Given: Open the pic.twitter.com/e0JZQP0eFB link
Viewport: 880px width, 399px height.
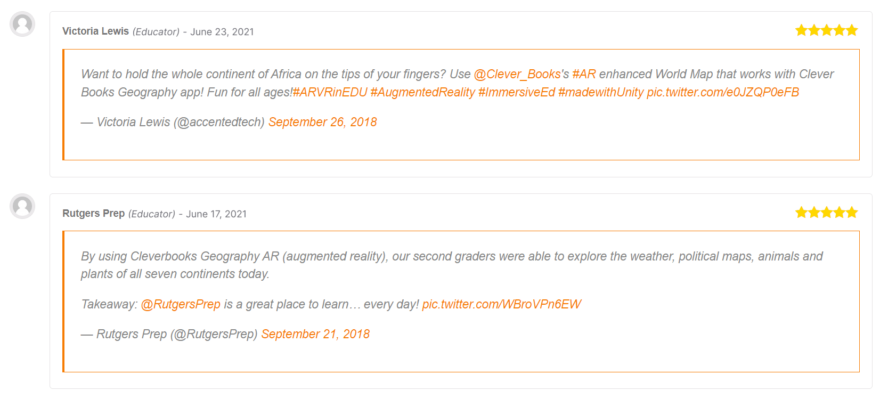Looking at the screenshot, I should tap(723, 92).
